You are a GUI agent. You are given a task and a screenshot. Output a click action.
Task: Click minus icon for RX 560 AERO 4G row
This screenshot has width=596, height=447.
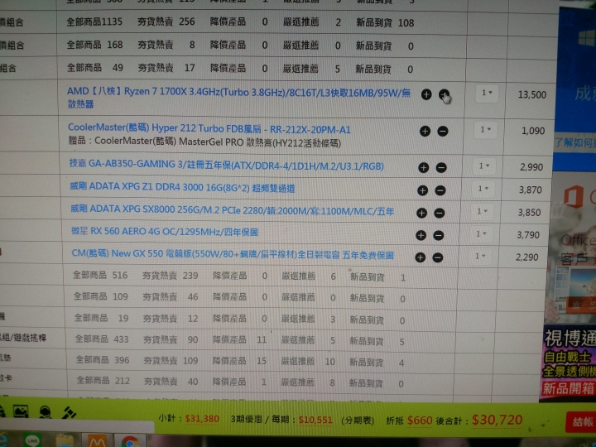pyautogui.click(x=438, y=236)
